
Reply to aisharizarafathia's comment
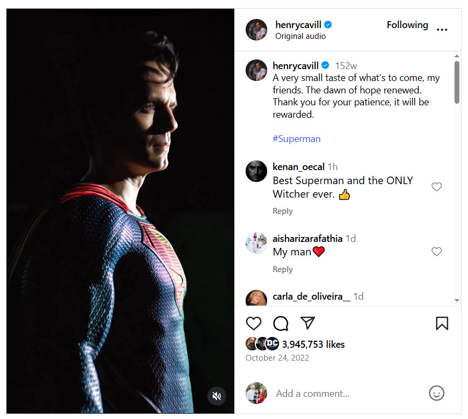click(x=283, y=269)
